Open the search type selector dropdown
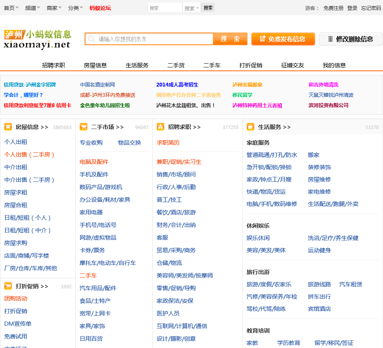Viewport: 383px width, 348px height. pos(191,8)
